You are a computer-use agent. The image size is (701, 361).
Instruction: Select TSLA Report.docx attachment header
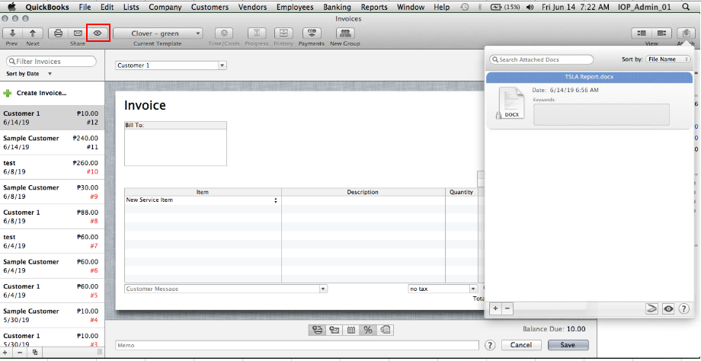(x=589, y=77)
